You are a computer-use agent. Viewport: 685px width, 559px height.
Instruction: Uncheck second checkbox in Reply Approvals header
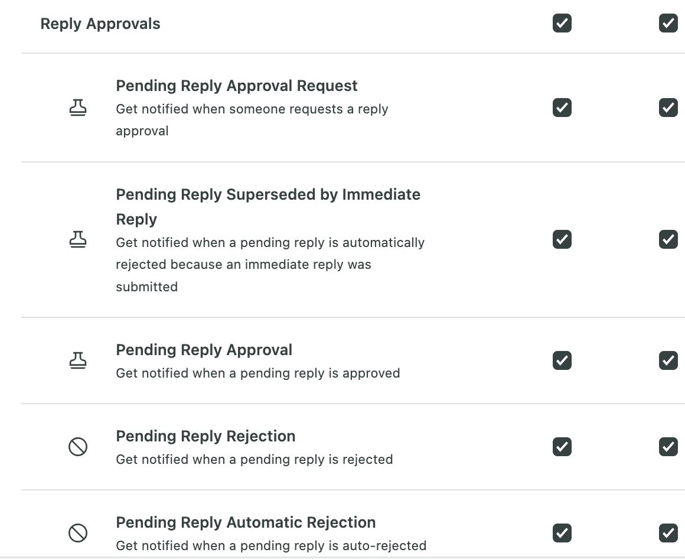tap(668, 23)
